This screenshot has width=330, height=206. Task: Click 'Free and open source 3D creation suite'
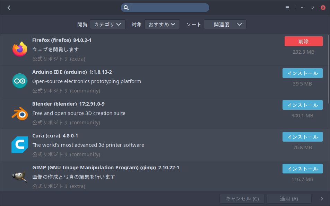point(79,113)
